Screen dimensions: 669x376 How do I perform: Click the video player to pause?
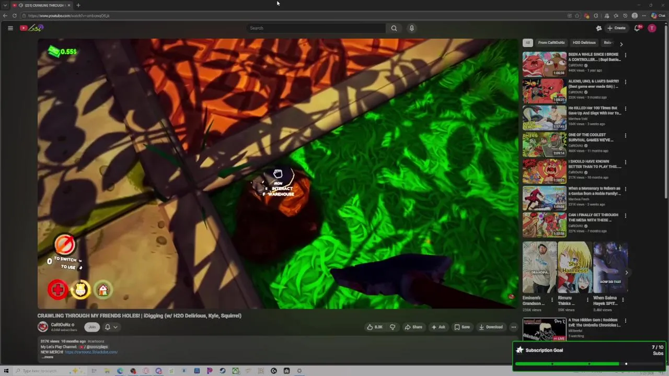(277, 173)
